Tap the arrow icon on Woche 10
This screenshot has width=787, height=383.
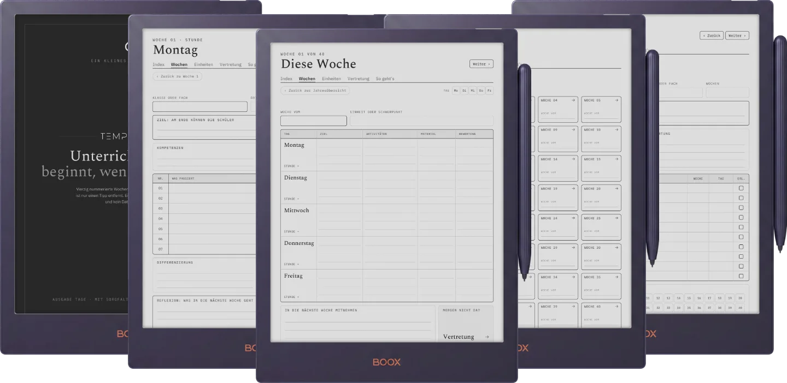click(616, 129)
